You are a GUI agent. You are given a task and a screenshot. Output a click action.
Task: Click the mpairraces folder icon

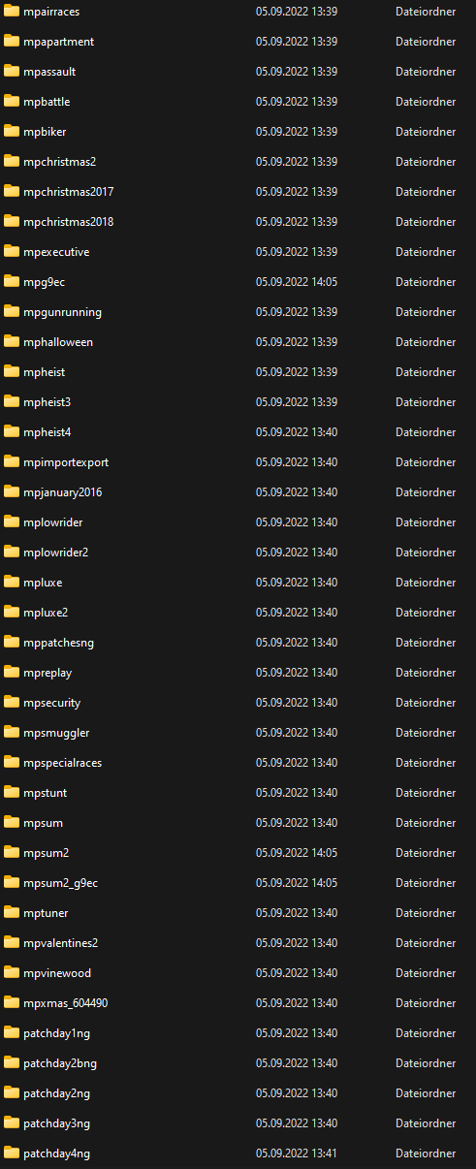(x=12, y=12)
